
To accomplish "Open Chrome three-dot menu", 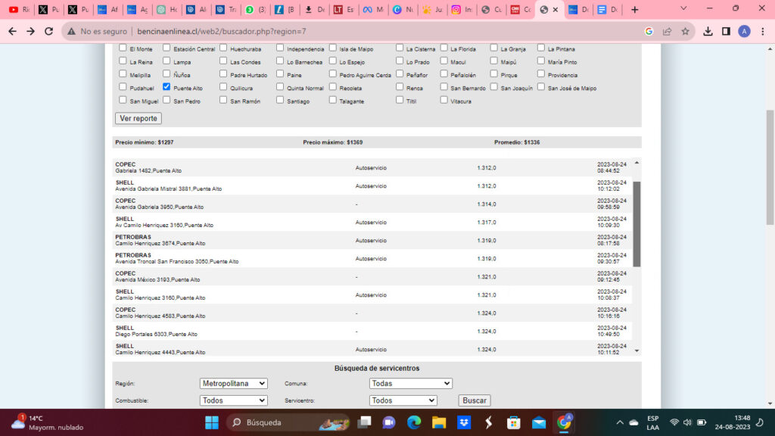I will pyautogui.click(x=763, y=31).
